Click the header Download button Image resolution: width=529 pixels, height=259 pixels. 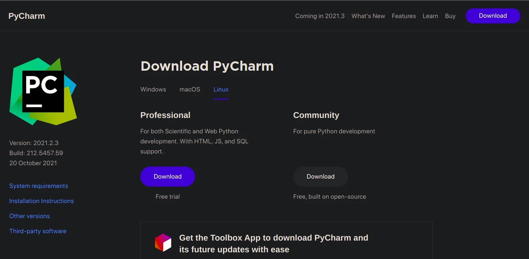493,16
